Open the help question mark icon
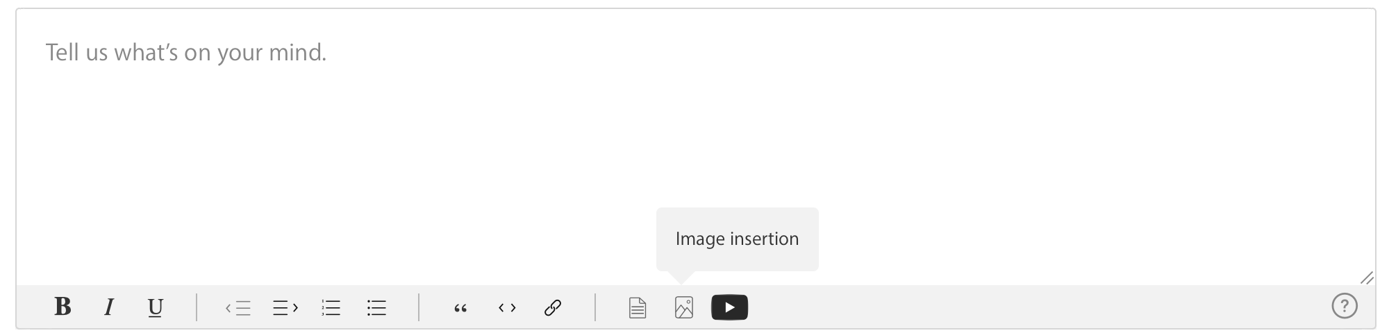1389x333 pixels. pyautogui.click(x=1345, y=306)
